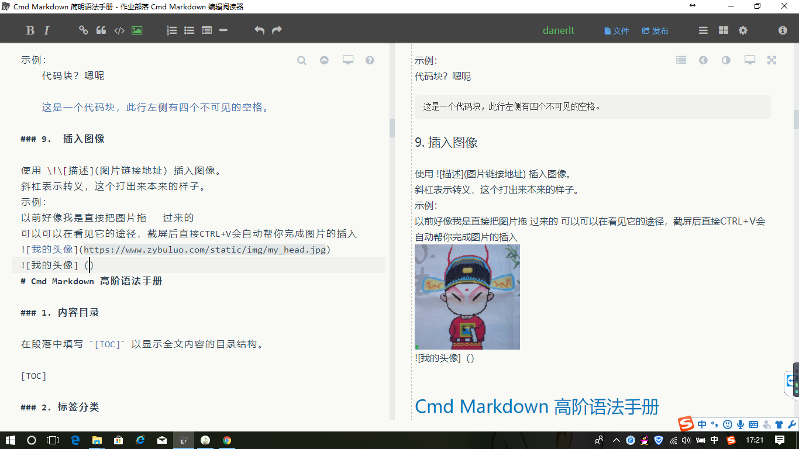Undo the last edit
This screenshot has width=799, height=449.
[260, 30]
